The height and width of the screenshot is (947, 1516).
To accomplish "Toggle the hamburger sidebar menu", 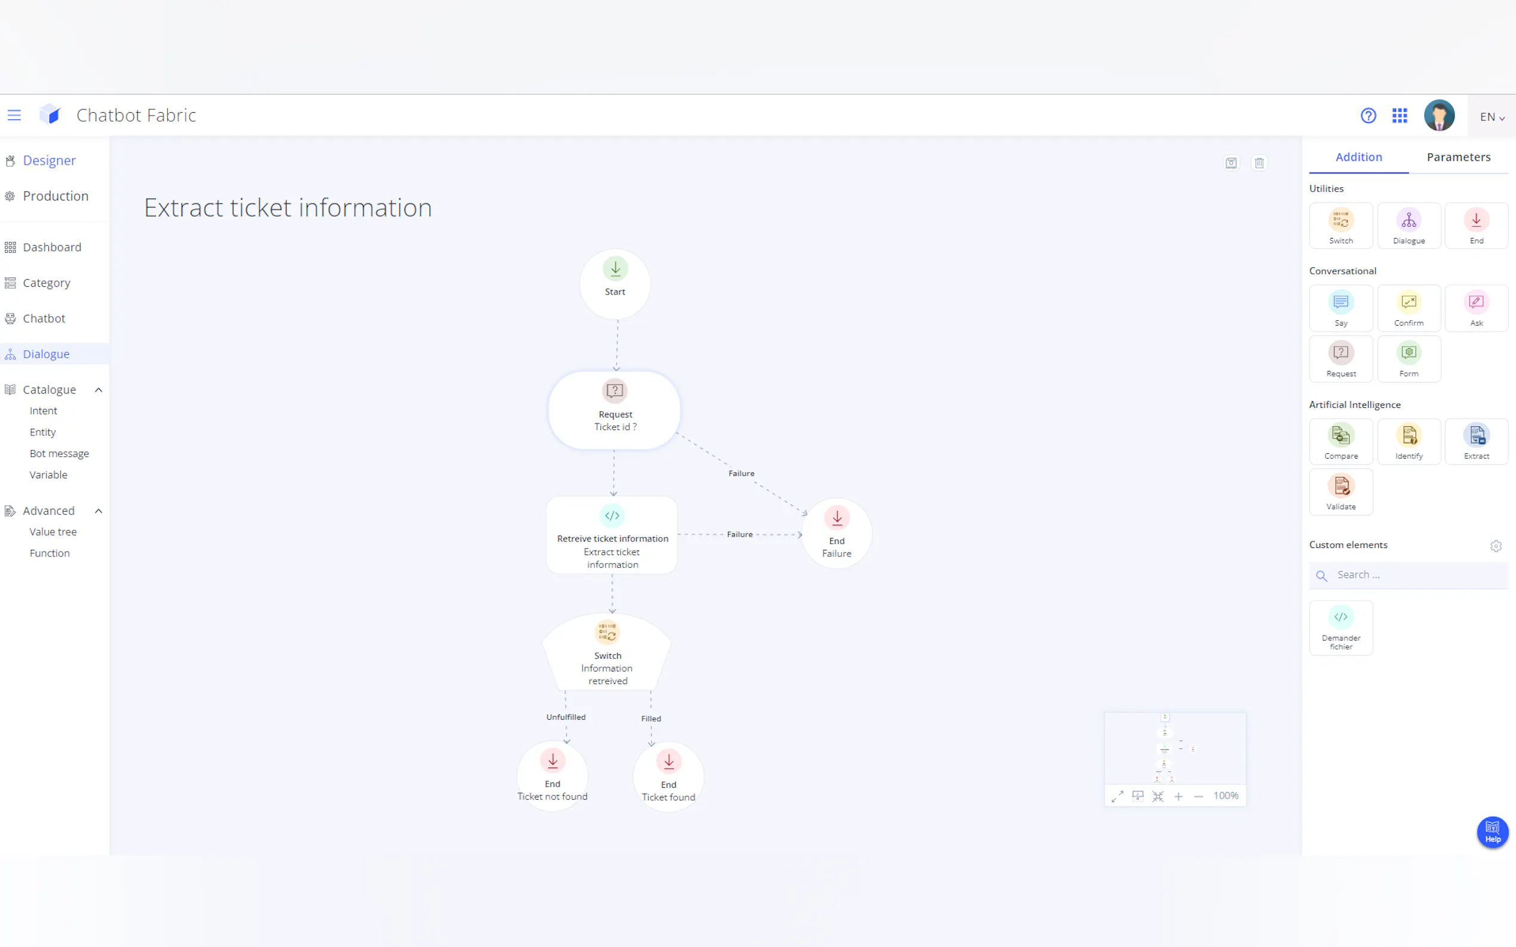I will click(14, 115).
